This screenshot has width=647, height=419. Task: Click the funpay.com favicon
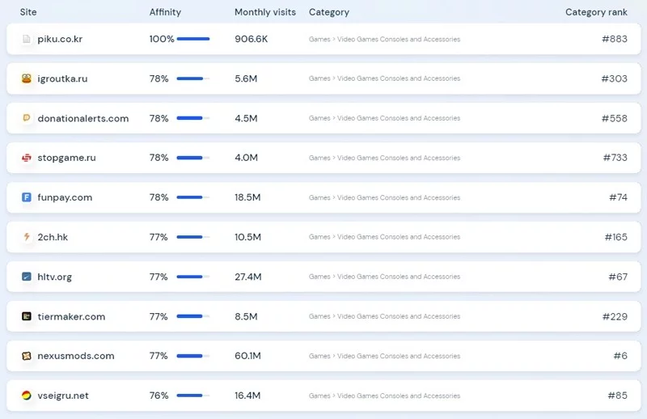coord(27,197)
